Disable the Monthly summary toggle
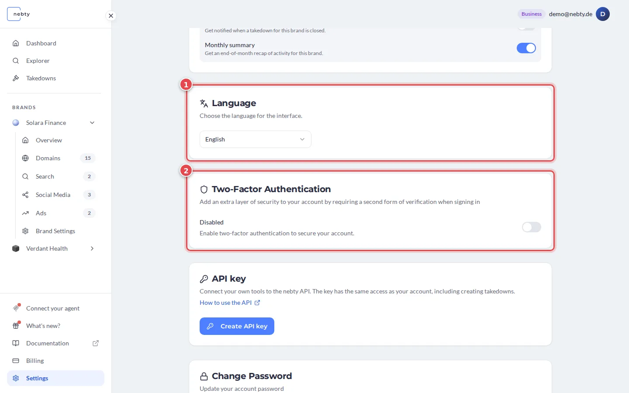This screenshot has width=629, height=393. click(x=526, y=48)
